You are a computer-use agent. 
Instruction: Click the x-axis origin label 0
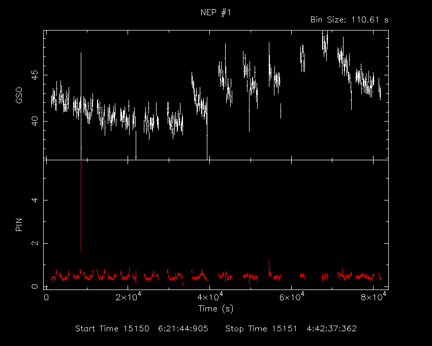click(46, 298)
